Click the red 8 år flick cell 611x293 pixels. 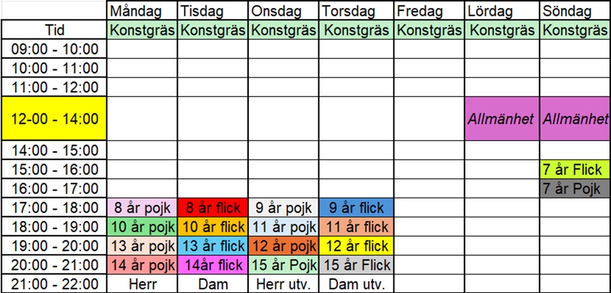pyautogui.click(x=213, y=208)
